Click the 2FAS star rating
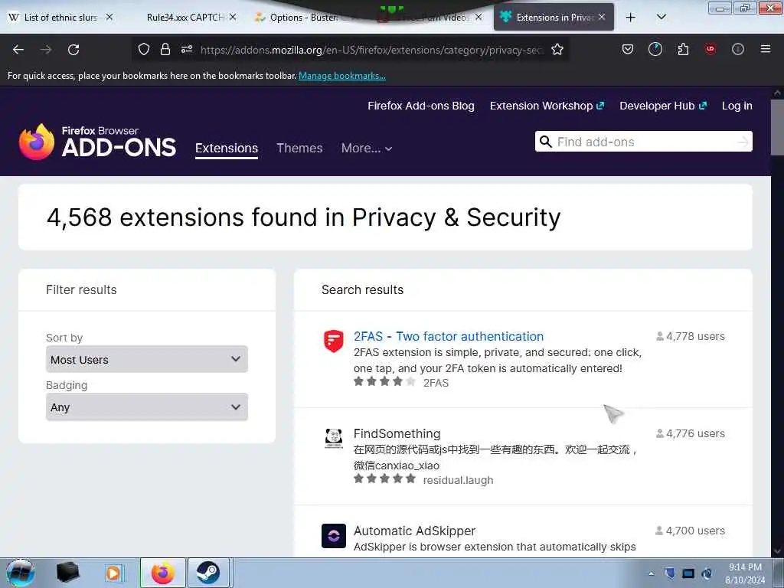The height and width of the screenshot is (588, 784). pos(384,382)
